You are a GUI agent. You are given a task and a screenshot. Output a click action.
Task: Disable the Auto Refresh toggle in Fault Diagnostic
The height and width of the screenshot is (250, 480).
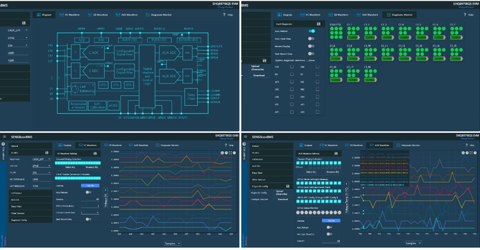[311, 31]
